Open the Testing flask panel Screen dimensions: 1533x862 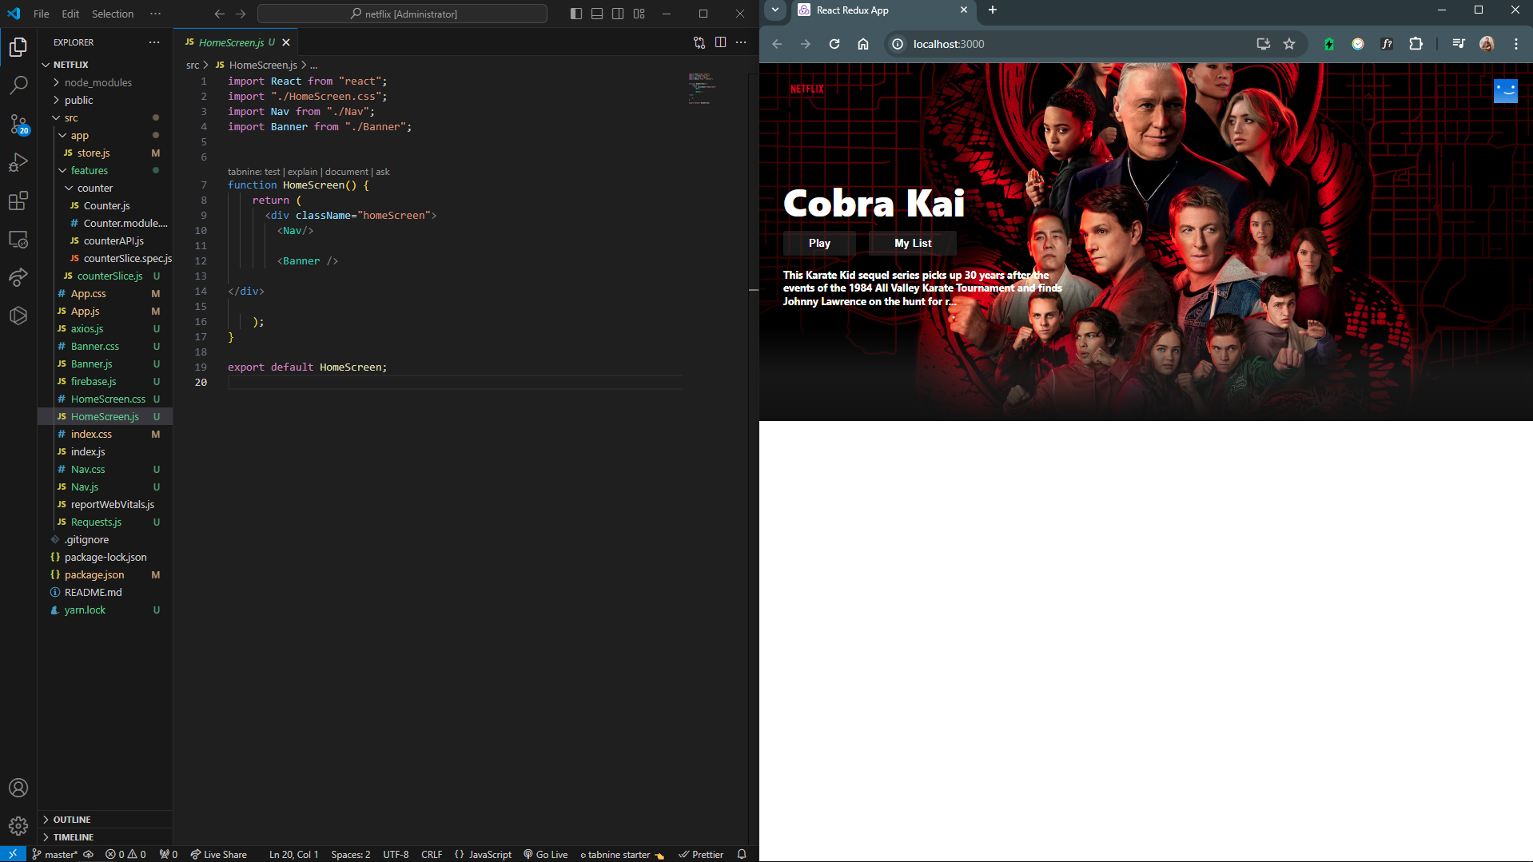click(x=18, y=315)
